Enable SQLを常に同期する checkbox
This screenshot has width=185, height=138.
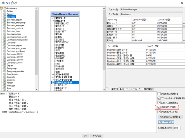[159, 94]
